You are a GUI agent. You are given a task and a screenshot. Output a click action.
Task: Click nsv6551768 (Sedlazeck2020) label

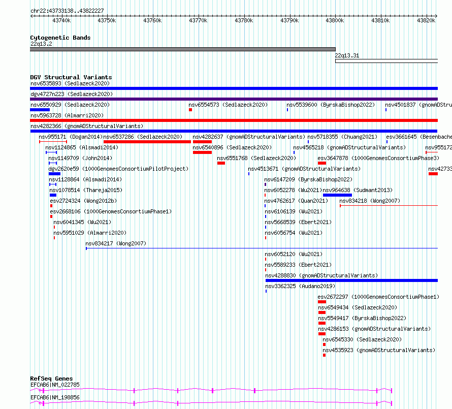coord(256,159)
